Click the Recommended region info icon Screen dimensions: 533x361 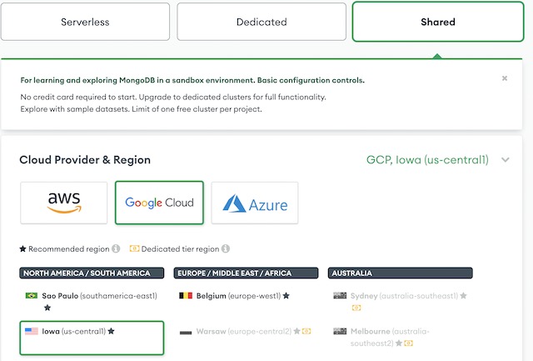(x=116, y=248)
